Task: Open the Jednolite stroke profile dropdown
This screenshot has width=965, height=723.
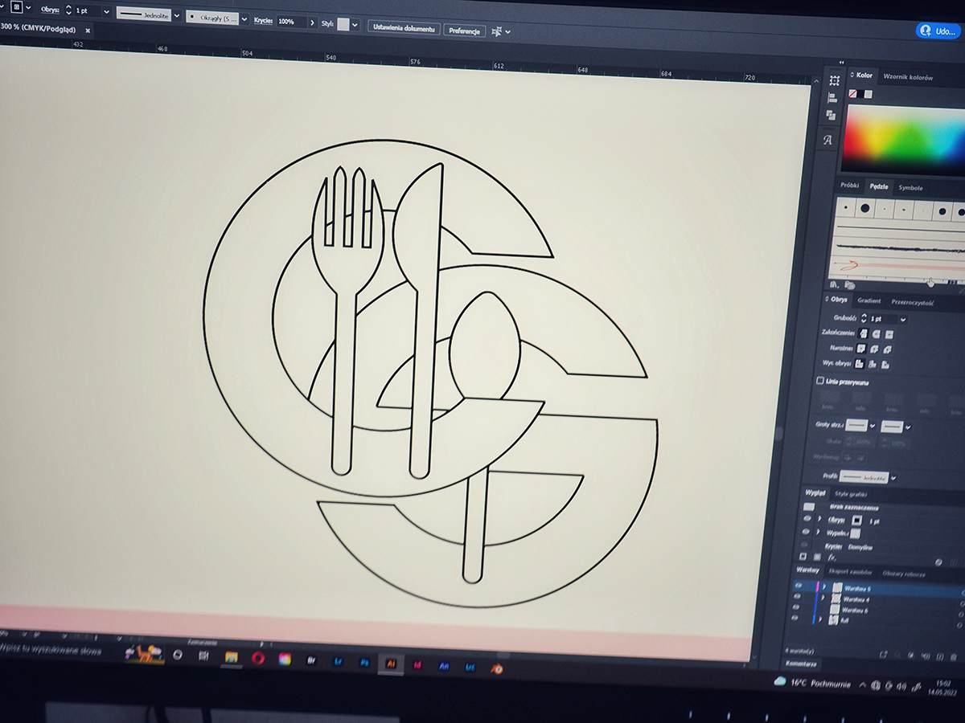Action: [x=177, y=14]
